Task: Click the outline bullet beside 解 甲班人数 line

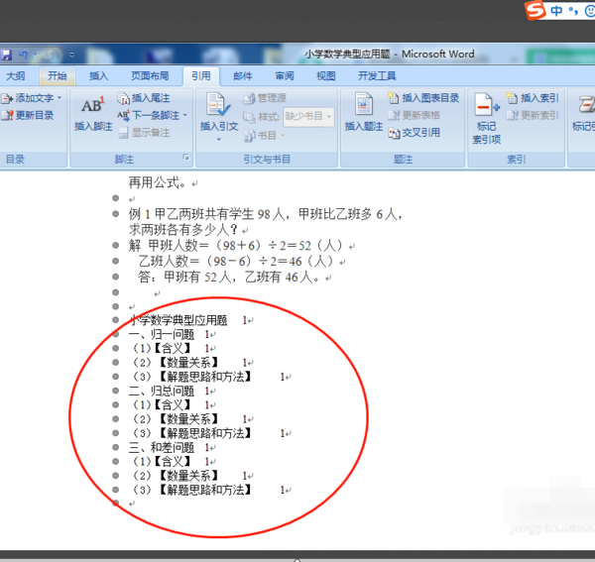Action: [116, 246]
